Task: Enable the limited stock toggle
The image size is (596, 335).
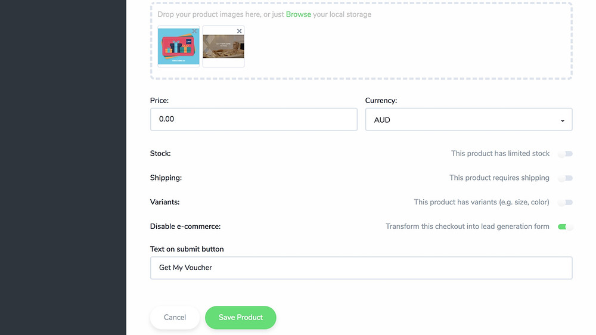Action: [565, 154]
